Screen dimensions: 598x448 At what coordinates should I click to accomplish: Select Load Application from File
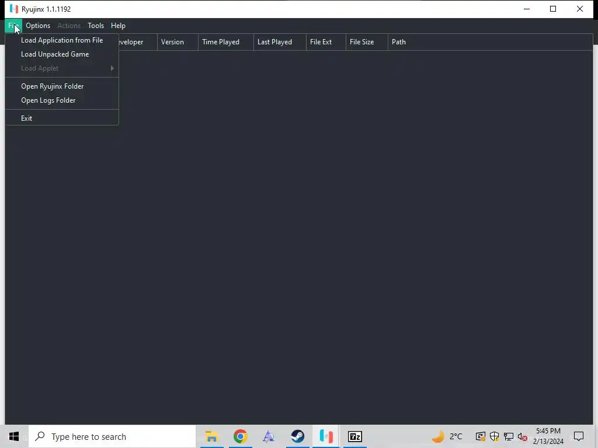click(x=62, y=40)
